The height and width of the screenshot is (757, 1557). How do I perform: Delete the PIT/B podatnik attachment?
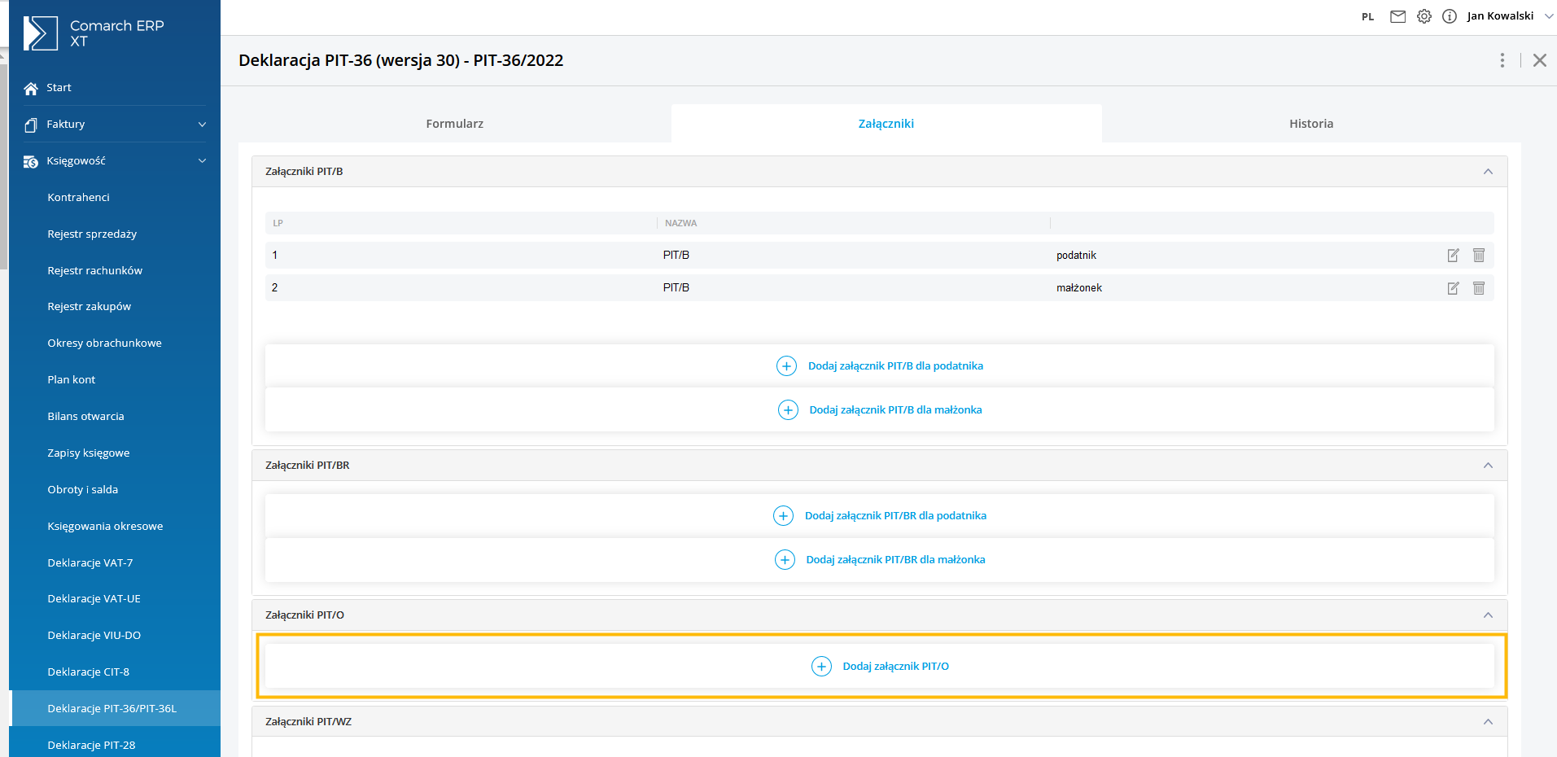coord(1479,256)
